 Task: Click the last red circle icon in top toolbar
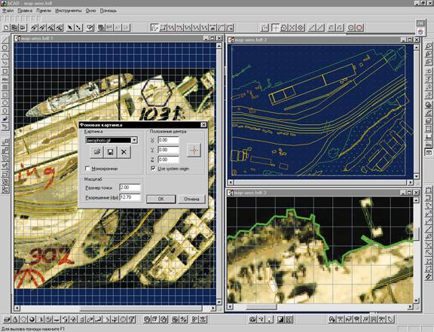tap(359, 27)
